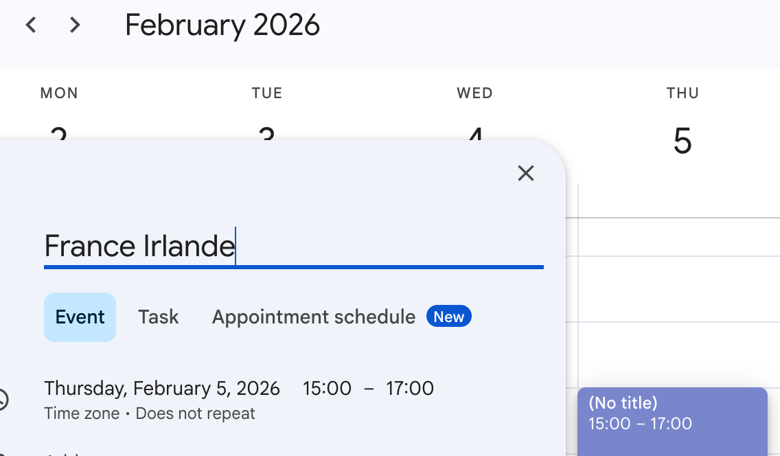Switch to Appointment schedule tab

313,317
